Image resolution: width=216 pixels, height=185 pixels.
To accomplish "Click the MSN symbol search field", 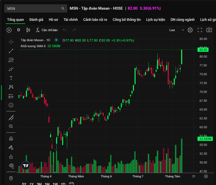I will coord(36,9).
